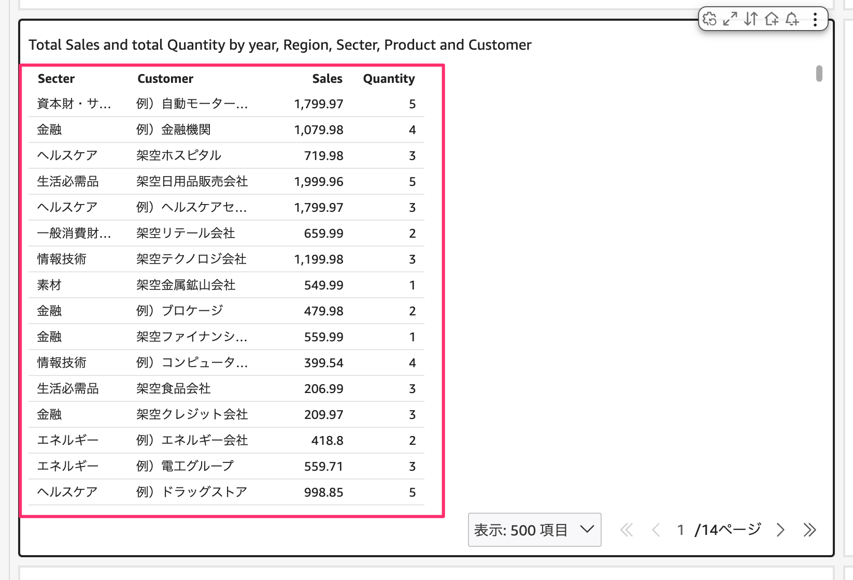Jump to the last page with double chevron
This screenshot has height=580, width=853.
(x=810, y=530)
